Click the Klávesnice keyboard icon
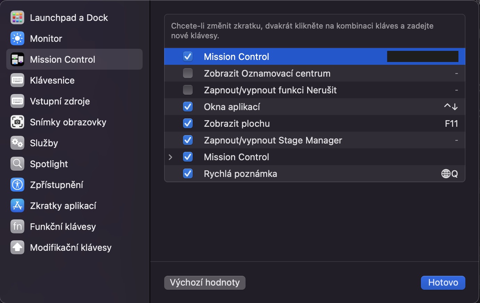This screenshot has height=303, width=480. tap(17, 80)
